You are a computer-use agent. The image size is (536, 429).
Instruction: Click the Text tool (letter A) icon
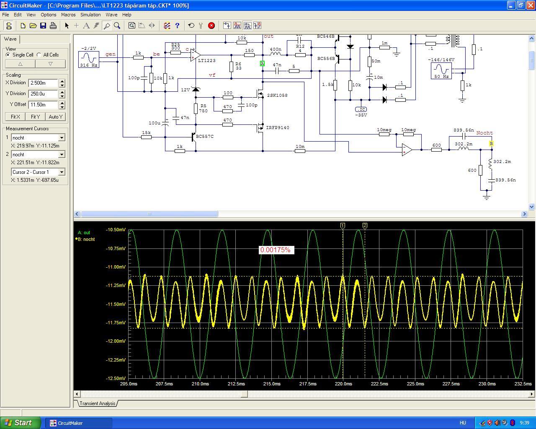coord(86,26)
